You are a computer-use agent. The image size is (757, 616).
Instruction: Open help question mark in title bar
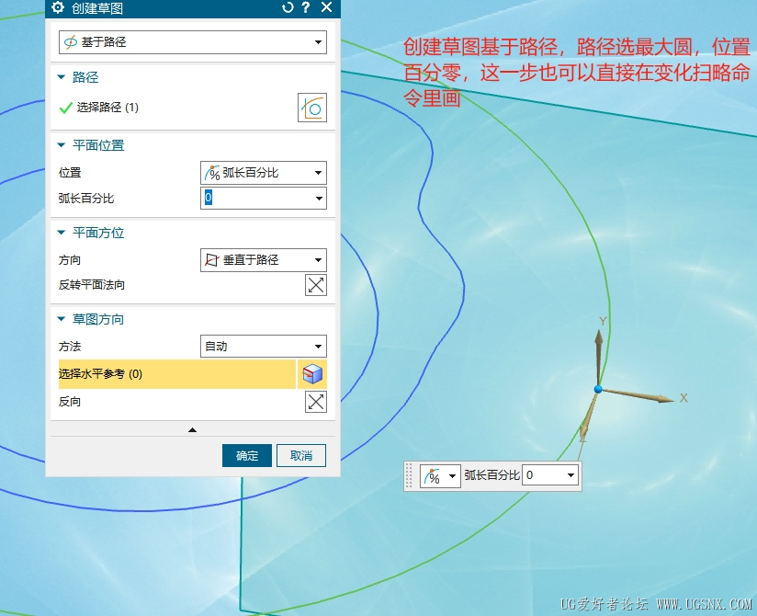(306, 7)
